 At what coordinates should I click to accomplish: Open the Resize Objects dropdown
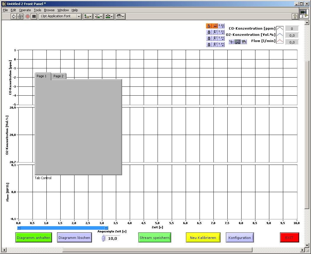click(x=109, y=16)
